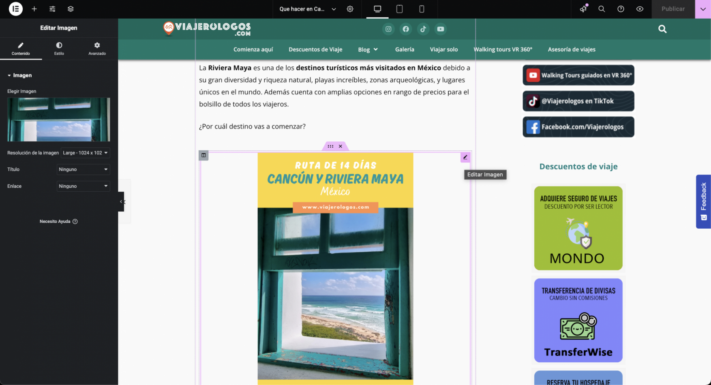Switch to the Estilo tab
711x385 pixels.
(x=59, y=48)
